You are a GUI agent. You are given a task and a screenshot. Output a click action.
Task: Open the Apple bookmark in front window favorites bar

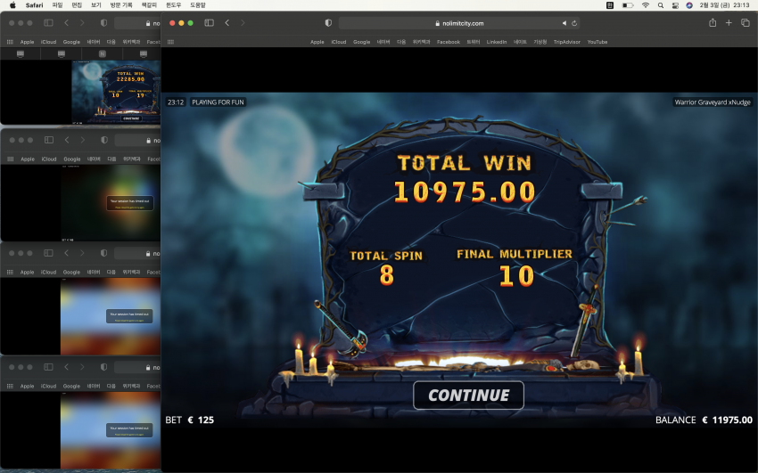pos(317,42)
